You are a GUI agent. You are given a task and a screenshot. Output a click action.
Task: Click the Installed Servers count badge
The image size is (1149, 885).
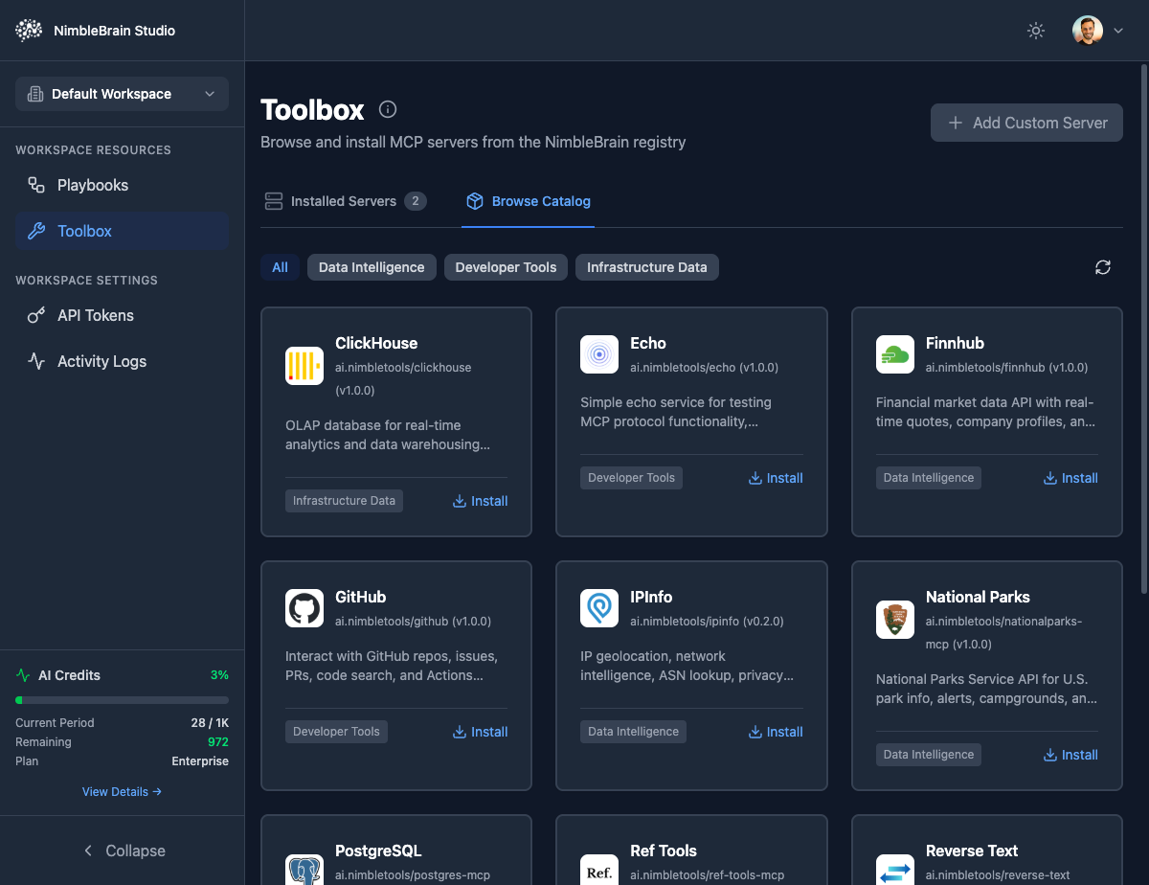point(415,201)
